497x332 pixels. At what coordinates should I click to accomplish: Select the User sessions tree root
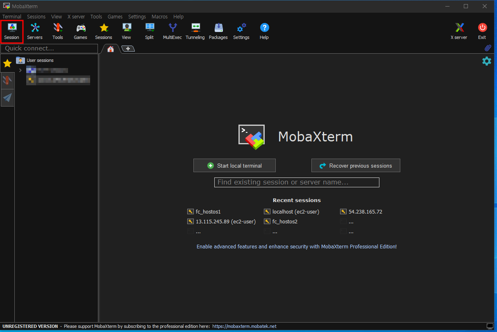(x=35, y=60)
